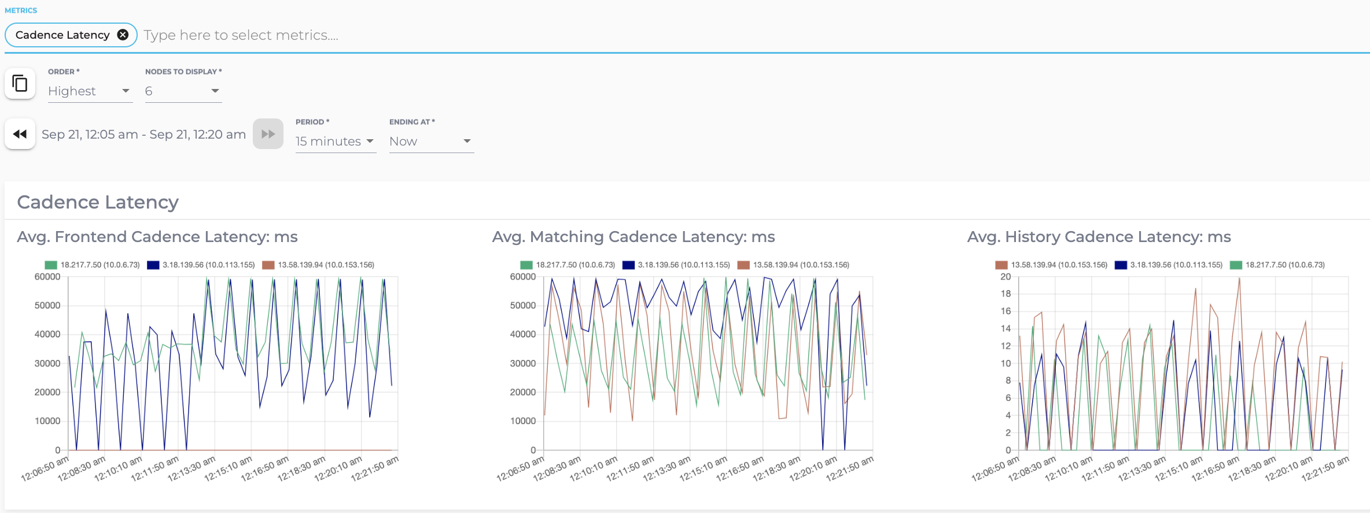Click brown 13.58.139.94 swatch in Matching legend
Viewport: 1370px width, 513px height.
[743, 265]
